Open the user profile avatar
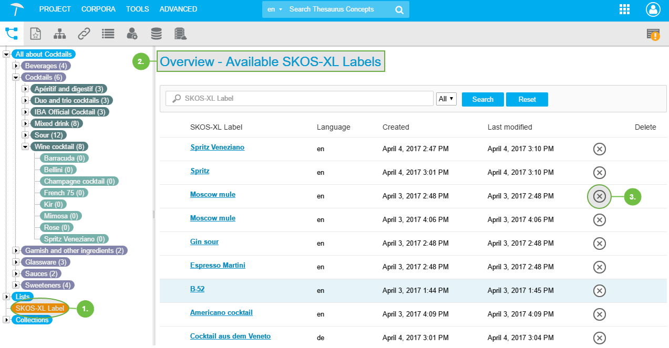This screenshot has height=348, width=669. [x=653, y=9]
